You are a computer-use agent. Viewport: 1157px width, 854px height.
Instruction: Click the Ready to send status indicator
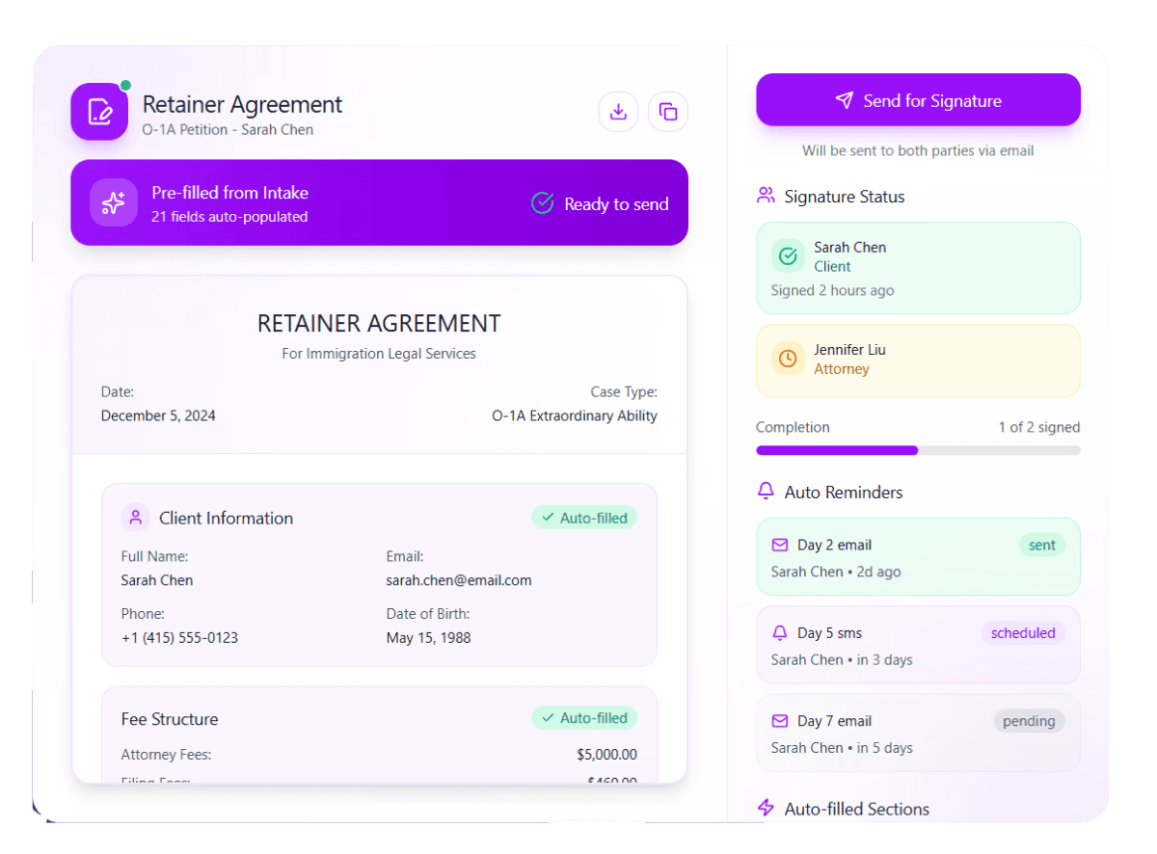pos(601,203)
